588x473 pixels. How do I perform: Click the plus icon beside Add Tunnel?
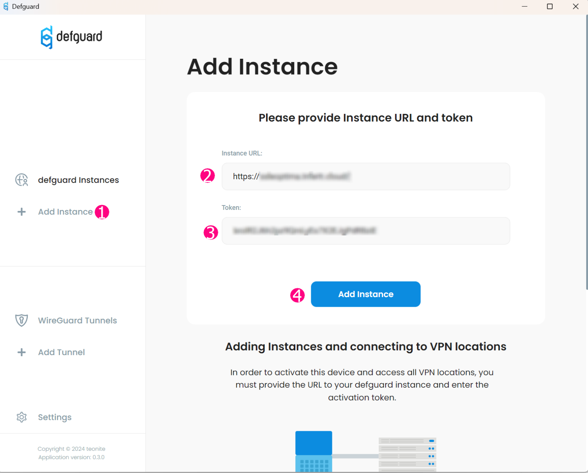tap(21, 352)
